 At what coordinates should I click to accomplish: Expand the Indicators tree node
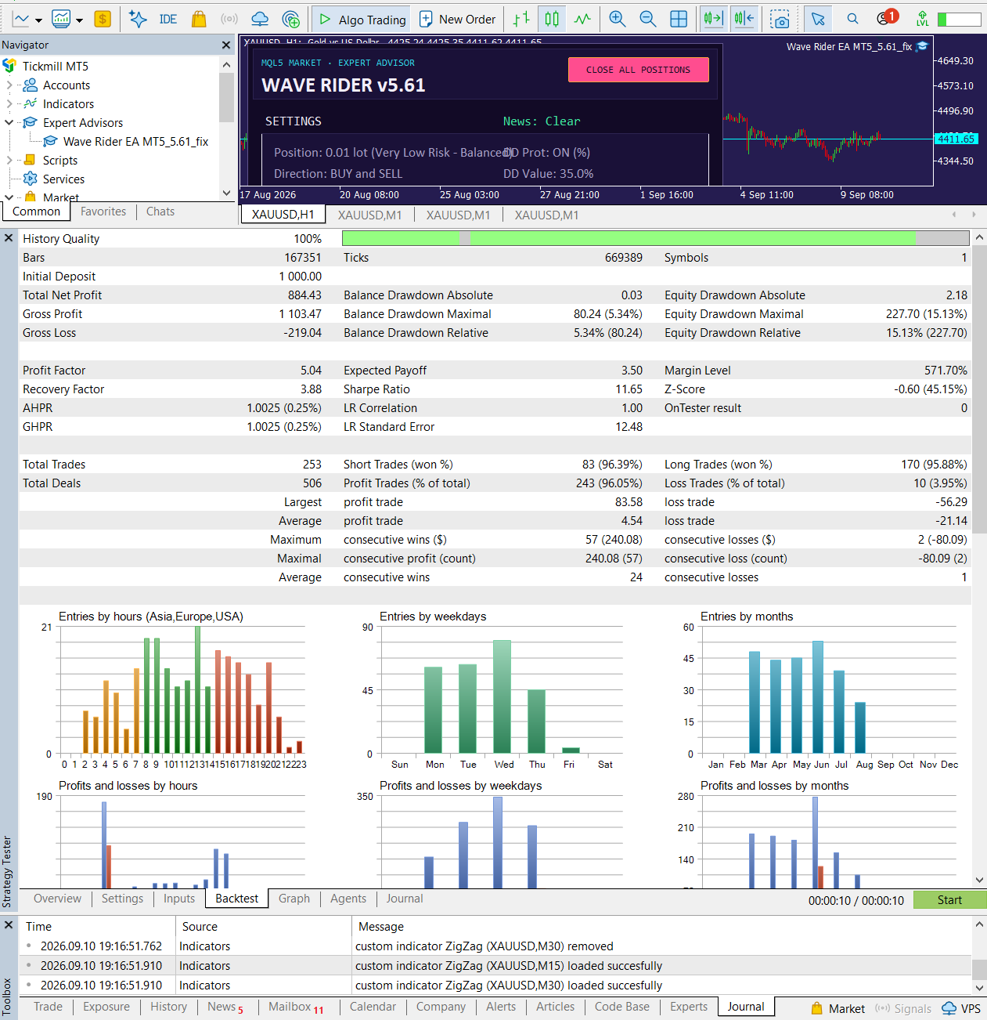click(9, 103)
